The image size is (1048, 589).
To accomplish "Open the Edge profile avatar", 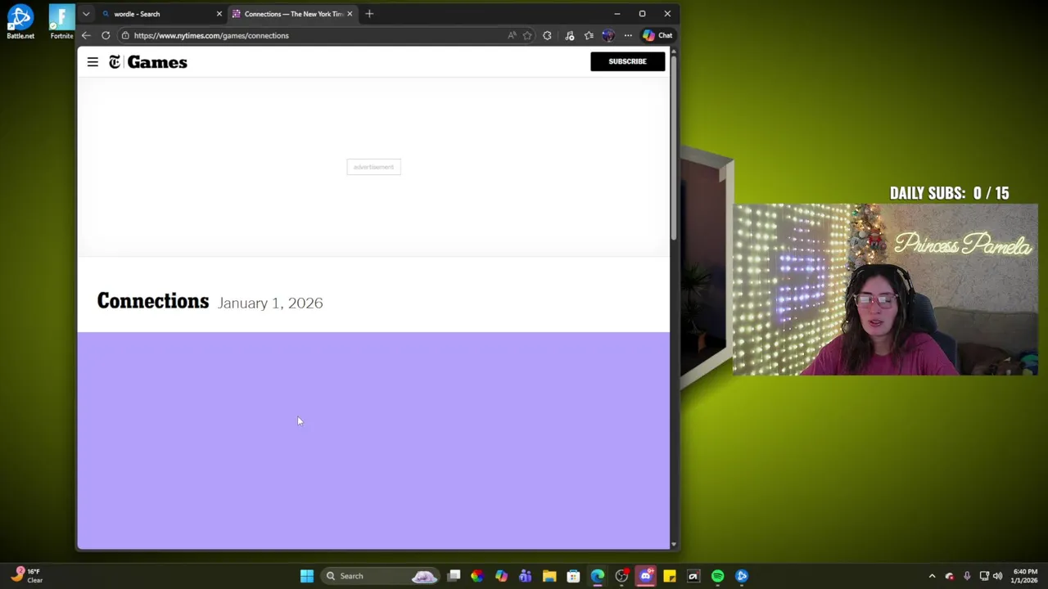I will click(x=608, y=35).
